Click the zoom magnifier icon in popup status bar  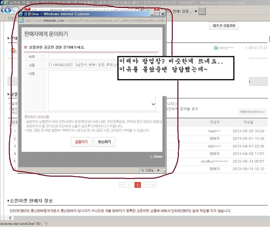(x=143, y=170)
